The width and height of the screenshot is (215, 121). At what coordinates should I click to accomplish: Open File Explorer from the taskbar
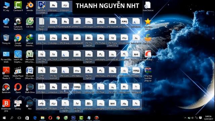[x=43, y=118]
